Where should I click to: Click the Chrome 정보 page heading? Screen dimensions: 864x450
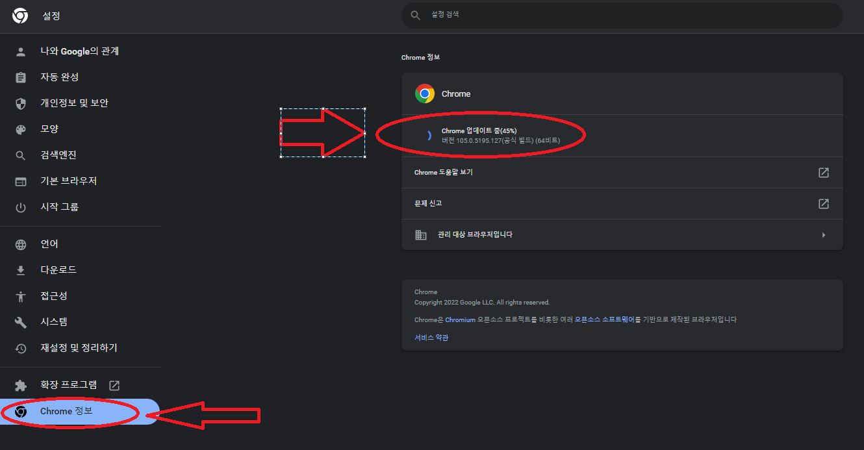coord(421,58)
